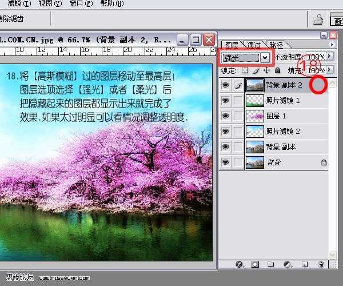The width and height of the screenshot is (343, 286).
Task: Switch to the 路径 tab
Action: (x=277, y=45)
